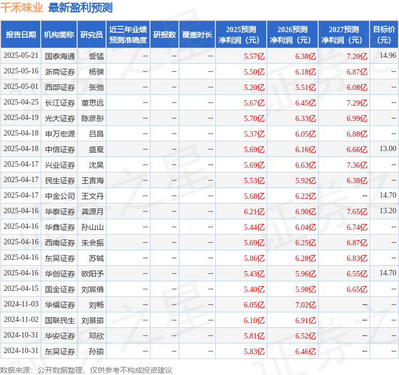
Task: Click analyst name 王言海
Action: pos(93,181)
